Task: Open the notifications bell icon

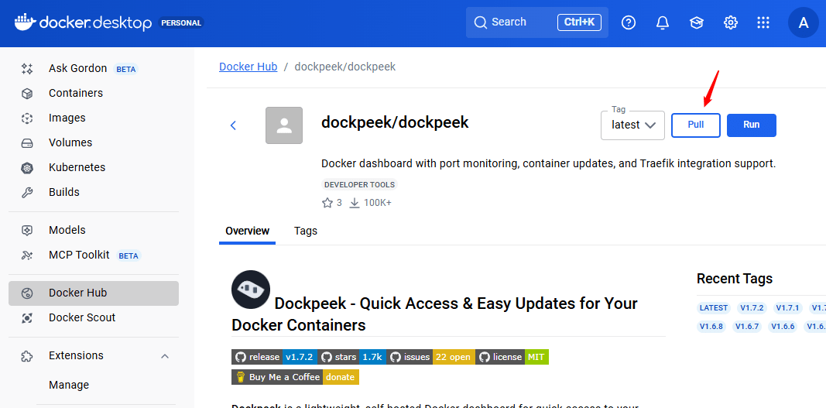Action: point(662,22)
